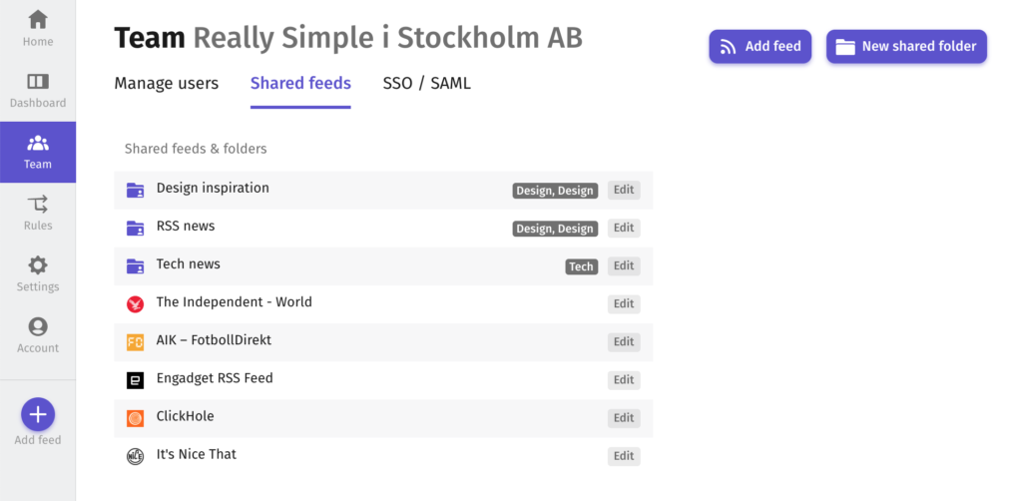Image resolution: width=1022 pixels, height=501 pixels.
Task: Click the purple Add feed button
Action: pyautogui.click(x=760, y=46)
